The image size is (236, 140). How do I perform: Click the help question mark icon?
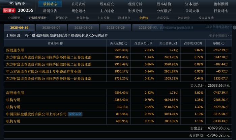point(235,28)
